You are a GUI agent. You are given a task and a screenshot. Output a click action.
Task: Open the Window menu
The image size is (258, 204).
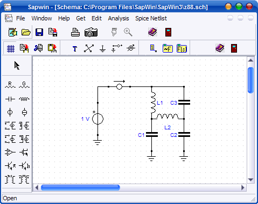point(41,18)
